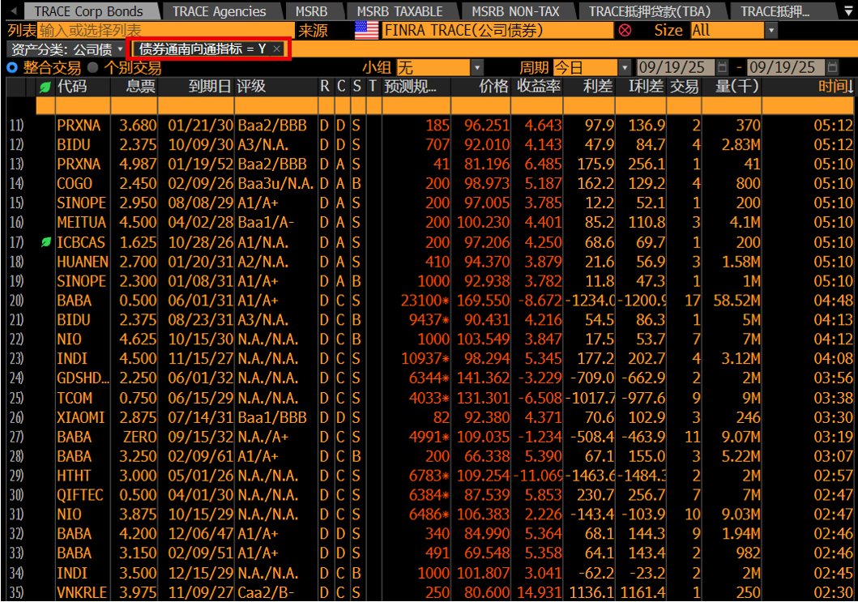Open the tab overflow arrow at top right
The height and width of the screenshot is (602, 858).
(848, 11)
